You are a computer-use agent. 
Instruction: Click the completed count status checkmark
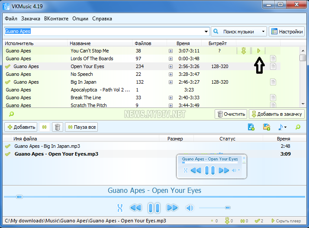259,221
